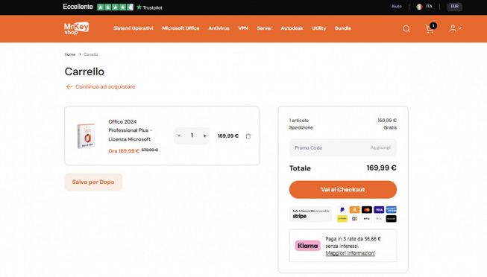The image size is (487, 277).
Task: Open the EUR currency selector
Action: click(x=455, y=7)
